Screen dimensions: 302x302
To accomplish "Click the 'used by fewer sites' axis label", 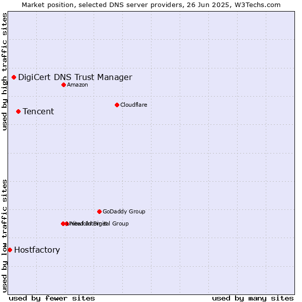I will pos(52,298).
